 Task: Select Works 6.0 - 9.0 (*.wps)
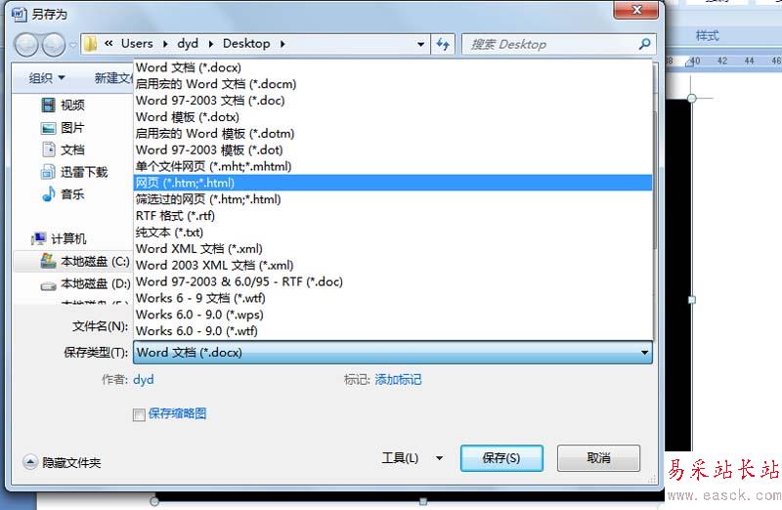click(x=393, y=314)
